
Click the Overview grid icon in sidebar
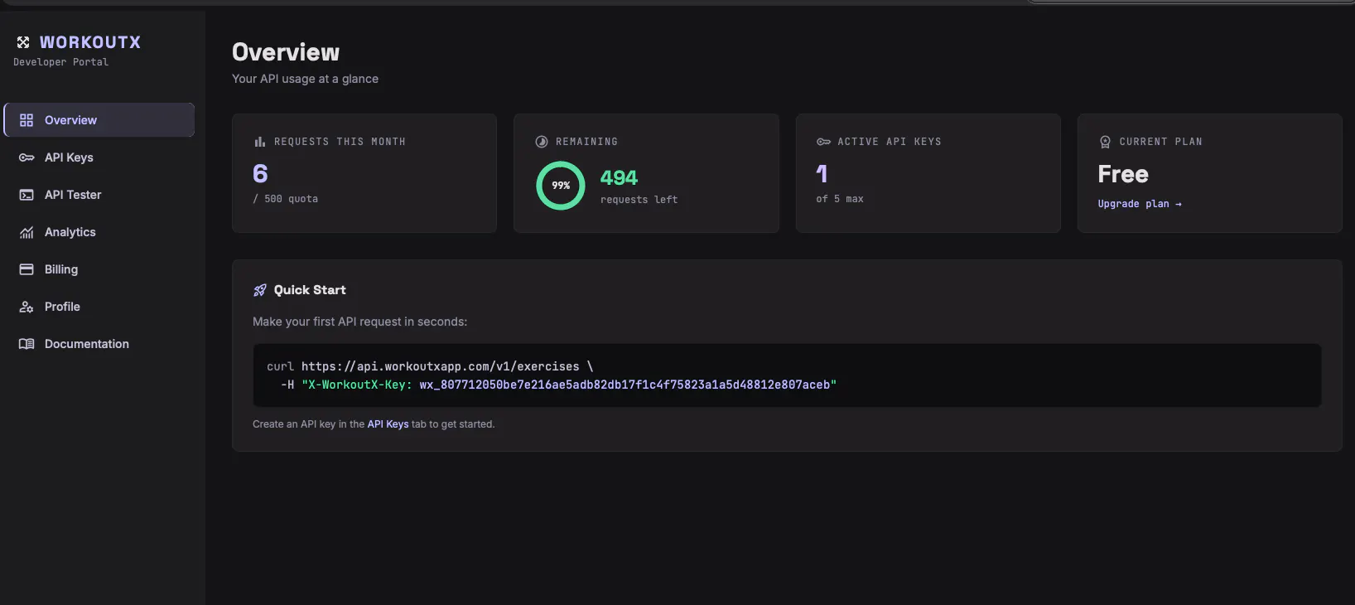point(27,120)
